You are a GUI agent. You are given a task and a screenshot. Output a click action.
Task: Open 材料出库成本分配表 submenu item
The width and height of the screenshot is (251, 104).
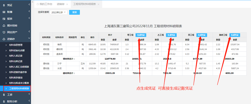coord(19,83)
